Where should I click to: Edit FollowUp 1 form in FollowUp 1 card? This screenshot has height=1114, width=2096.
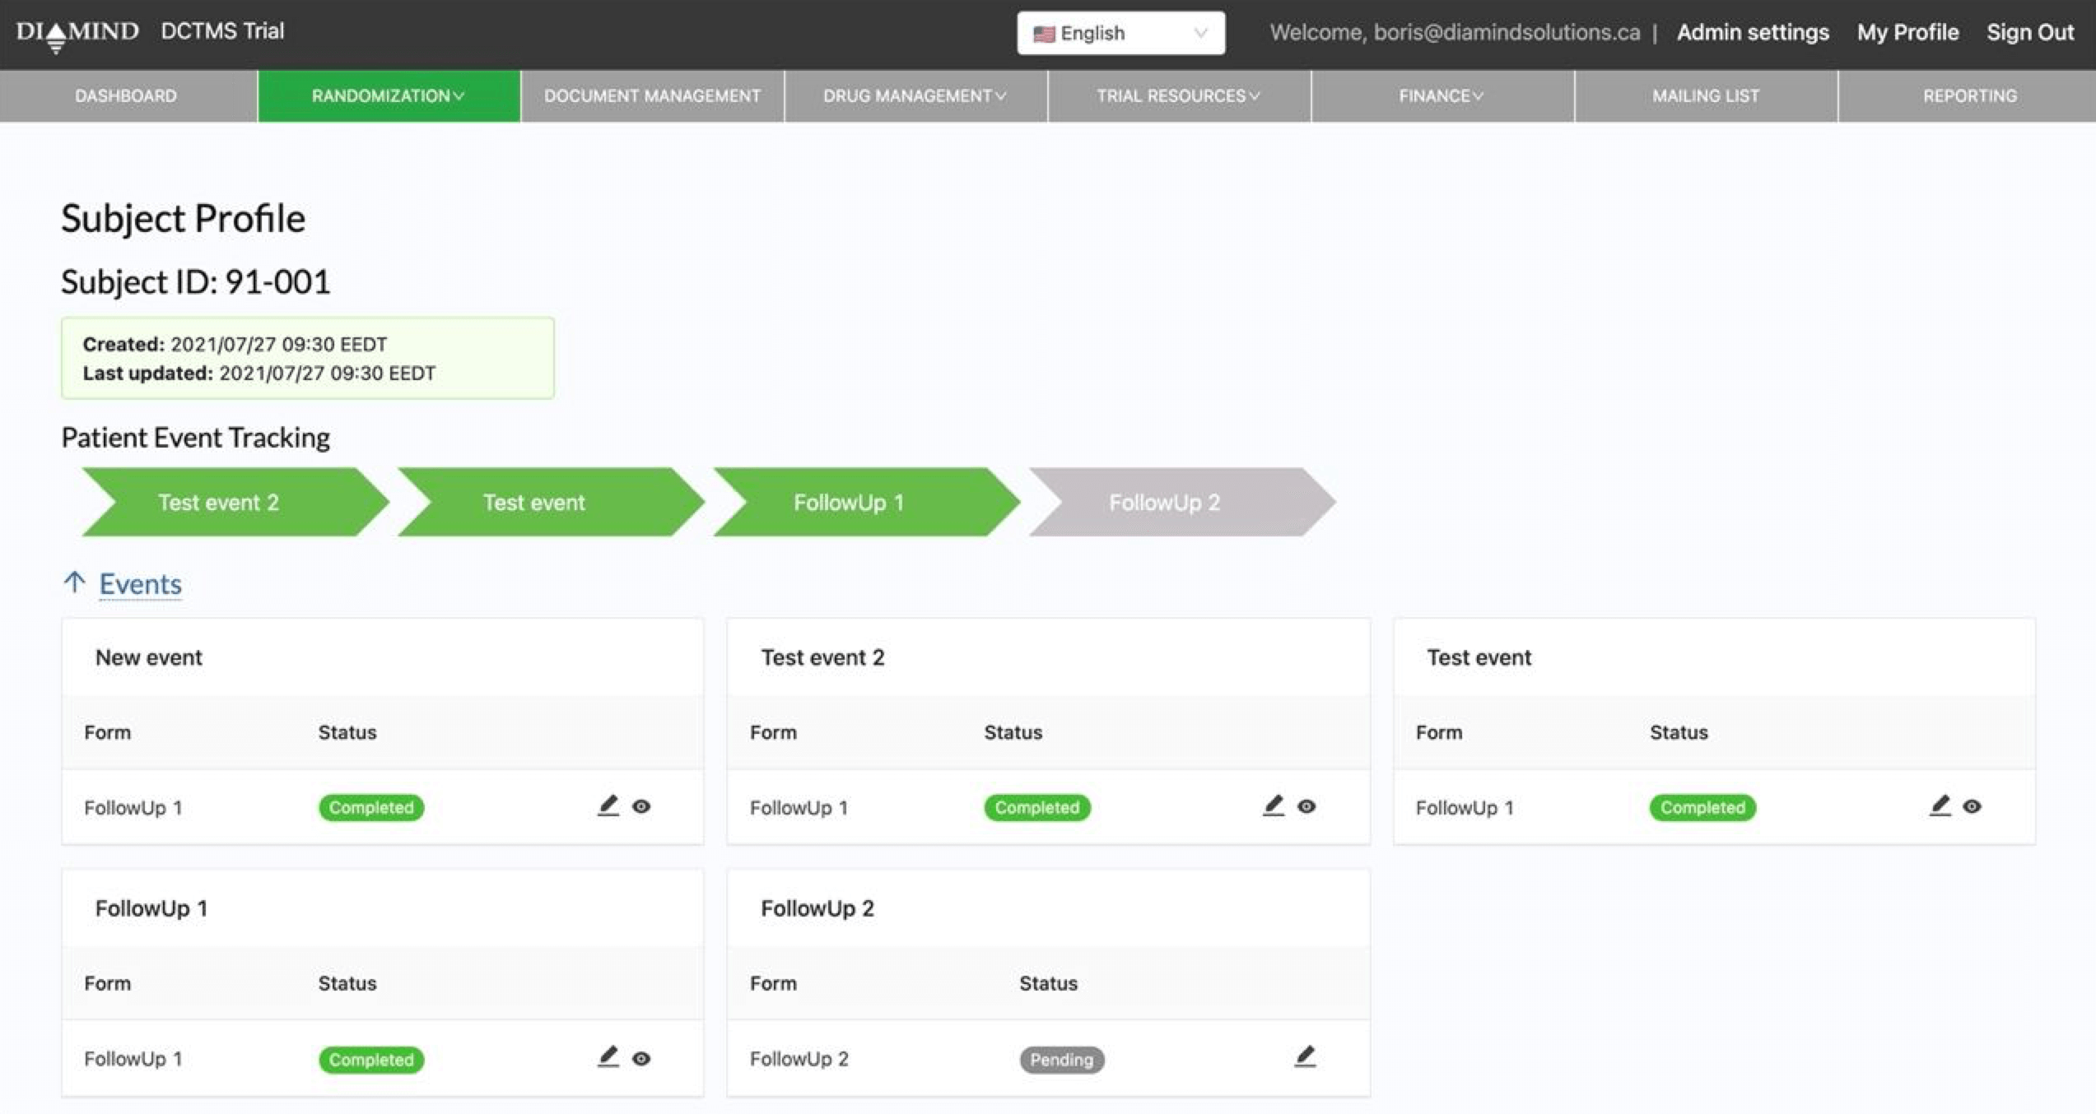[x=608, y=1056]
